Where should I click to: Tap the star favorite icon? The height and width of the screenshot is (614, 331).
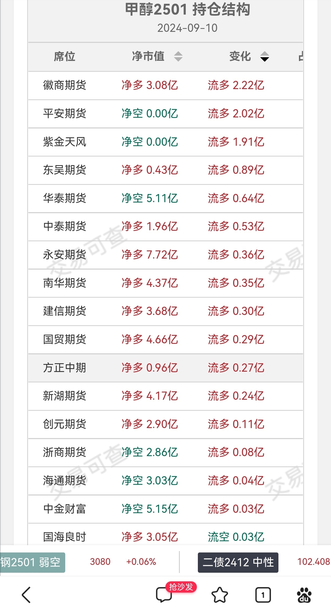tap(220, 595)
